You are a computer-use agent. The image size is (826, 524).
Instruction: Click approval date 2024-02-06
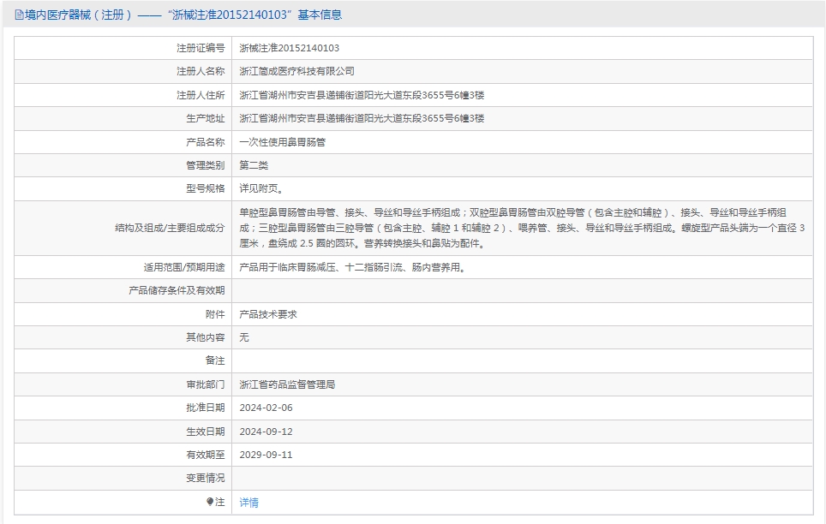[266, 408]
